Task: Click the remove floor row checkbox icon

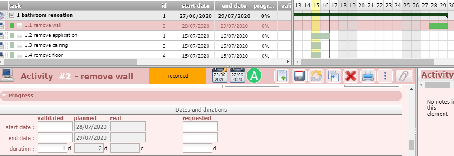Action: 19,55
